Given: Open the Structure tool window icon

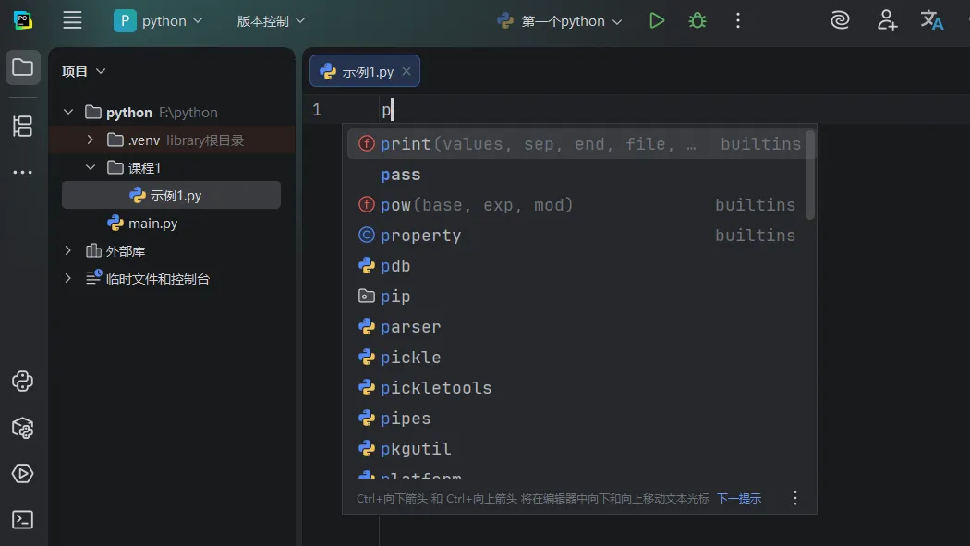Looking at the screenshot, I should (x=23, y=127).
